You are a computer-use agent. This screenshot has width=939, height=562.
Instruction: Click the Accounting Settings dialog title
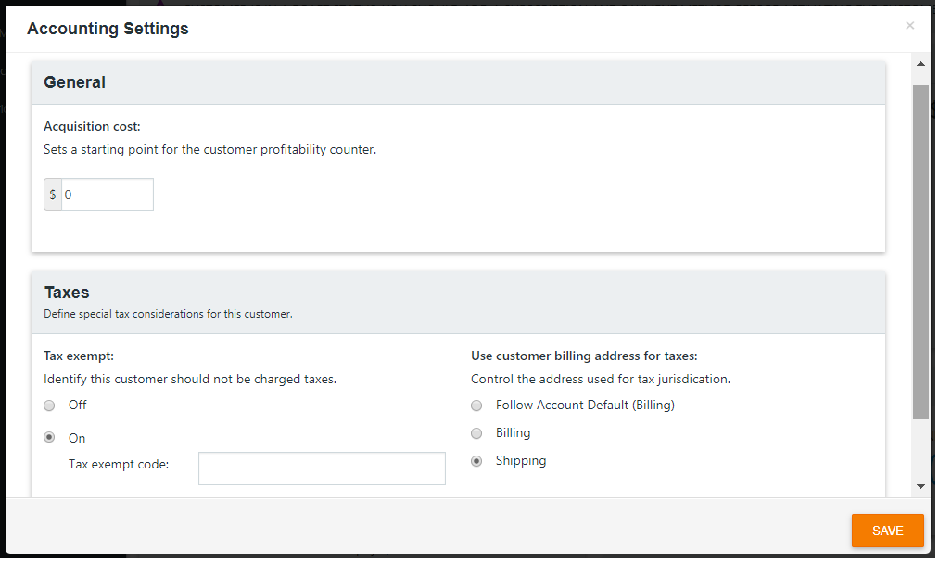pyautogui.click(x=108, y=29)
